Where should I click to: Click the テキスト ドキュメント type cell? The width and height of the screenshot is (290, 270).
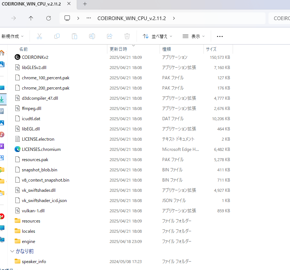(x=178, y=139)
